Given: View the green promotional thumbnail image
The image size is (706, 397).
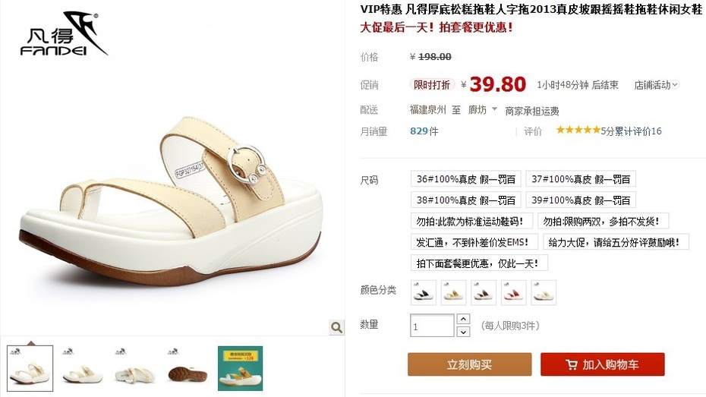Looking at the screenshot, I should point(240,368).
